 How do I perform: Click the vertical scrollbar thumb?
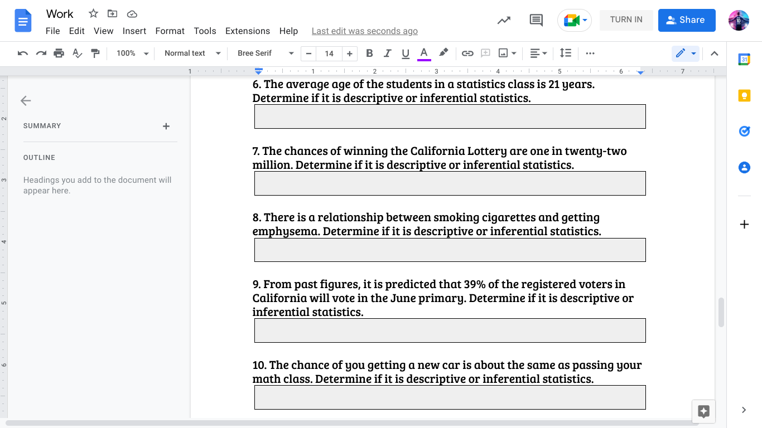coord(721,312)
